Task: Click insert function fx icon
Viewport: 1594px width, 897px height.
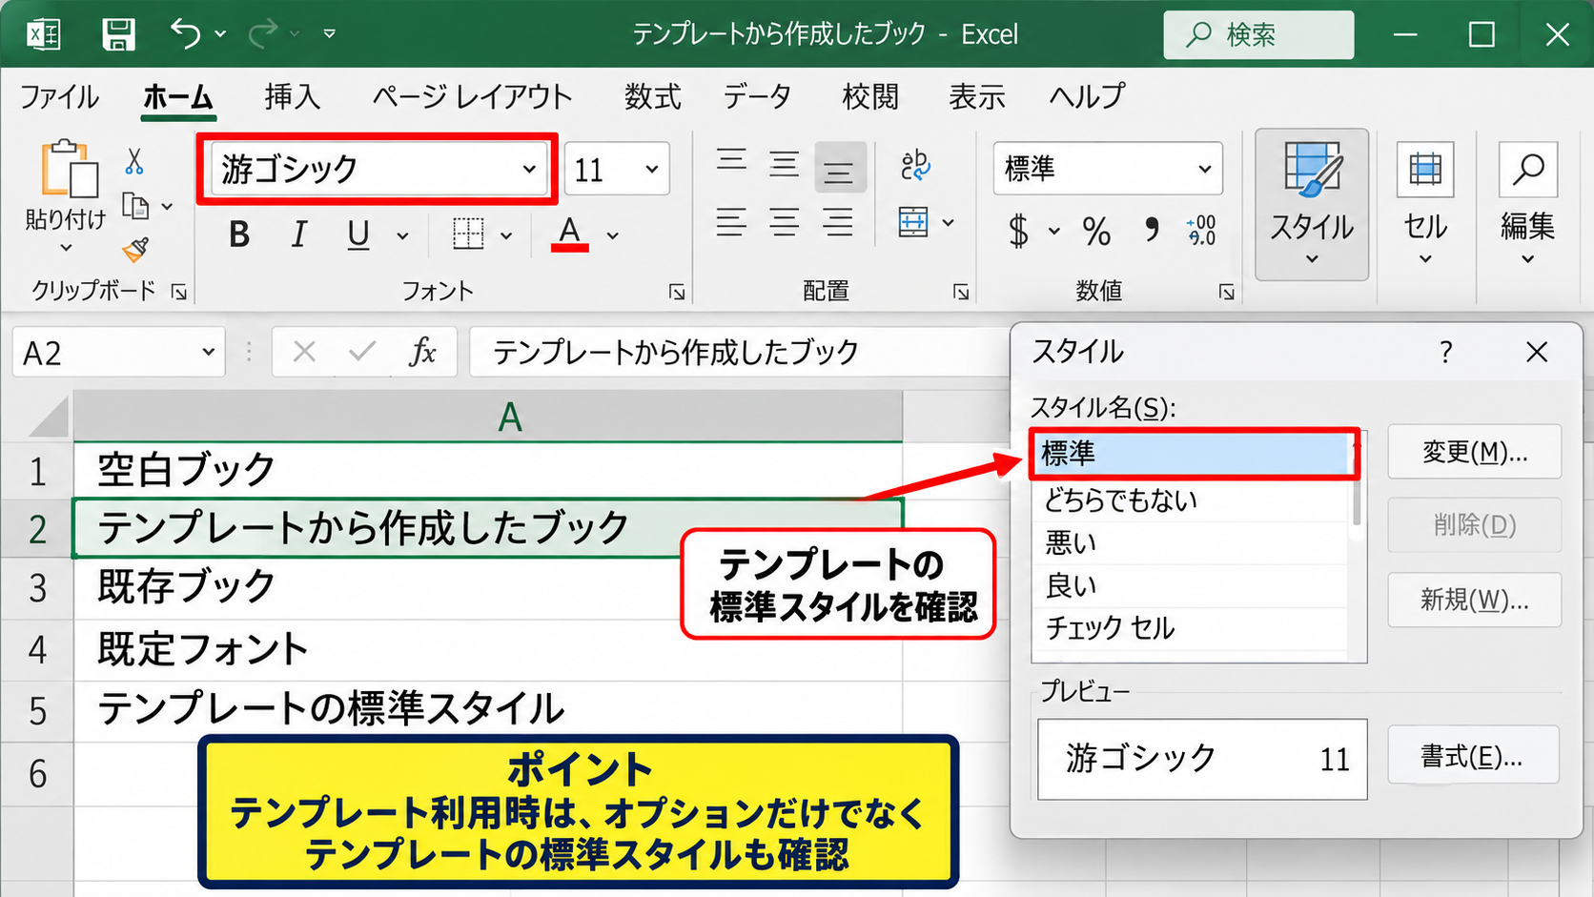Action: click(x=421, y=353)
